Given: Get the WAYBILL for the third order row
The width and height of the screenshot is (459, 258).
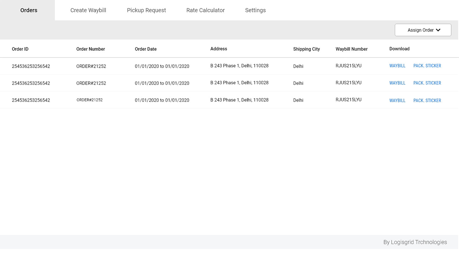Looking at the screenshot, I should [397, 101].
